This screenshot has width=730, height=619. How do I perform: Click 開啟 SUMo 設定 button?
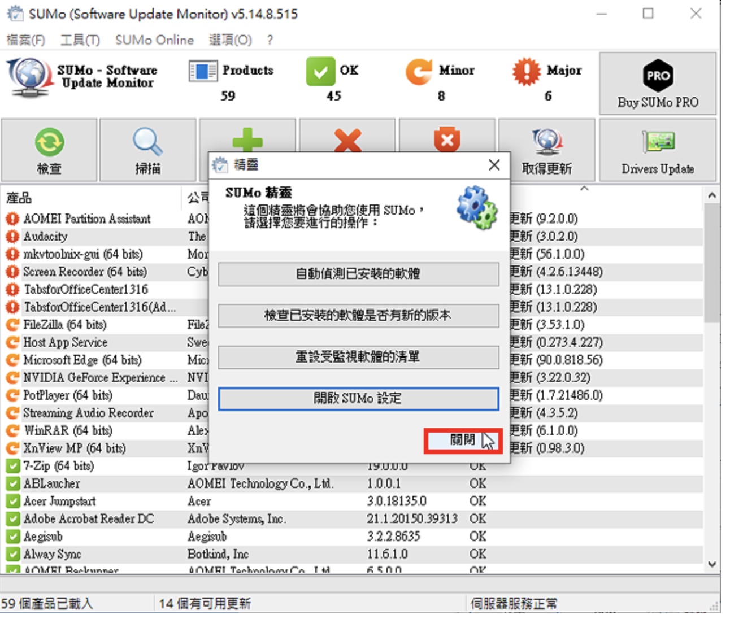[x=358, y=398]
